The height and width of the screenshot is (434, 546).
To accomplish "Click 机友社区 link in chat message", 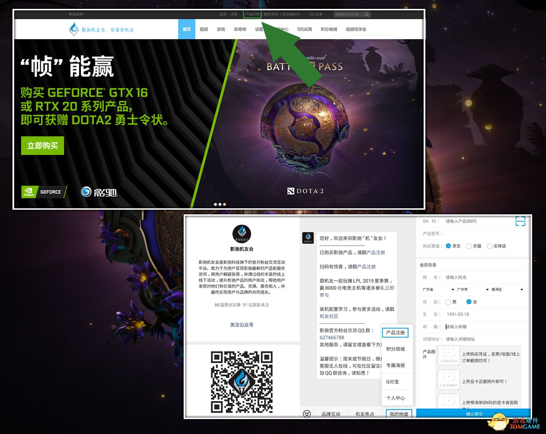I will point(329,316).
